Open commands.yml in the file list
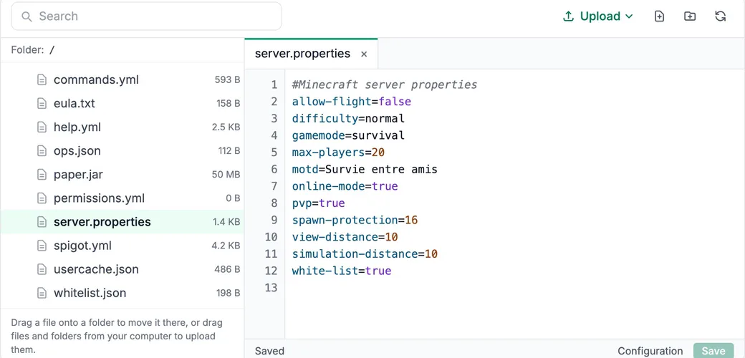Image resolution: width=745 pixels, height=358 pixels. 122,79
